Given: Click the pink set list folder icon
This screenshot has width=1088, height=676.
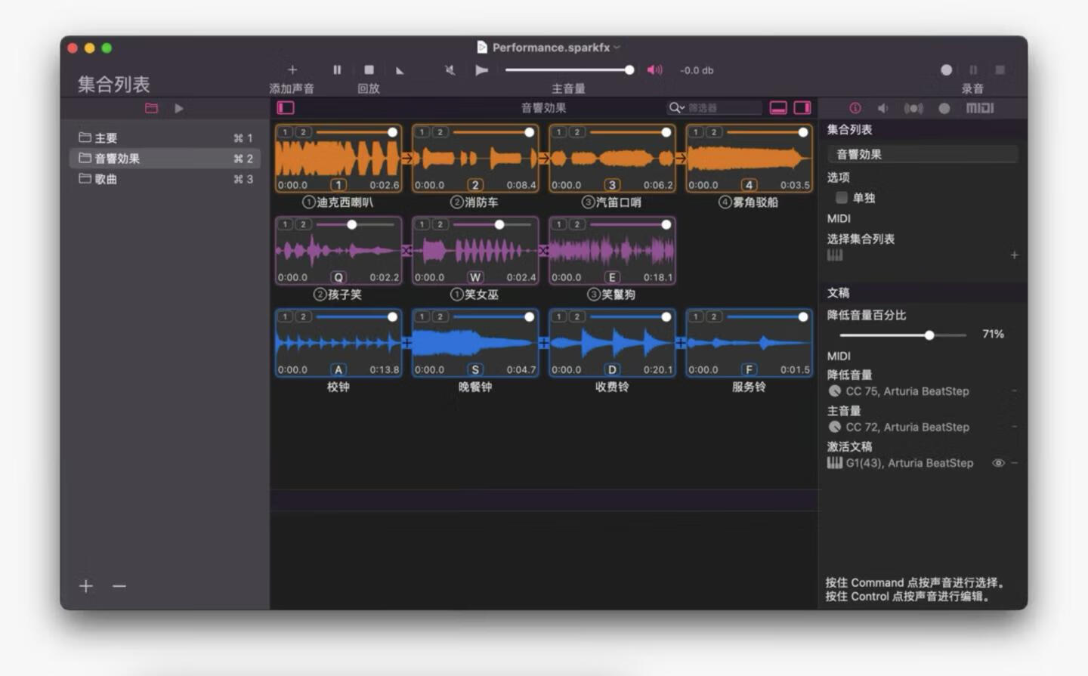Looking at the screenshot, I should (x=151, y=108).
